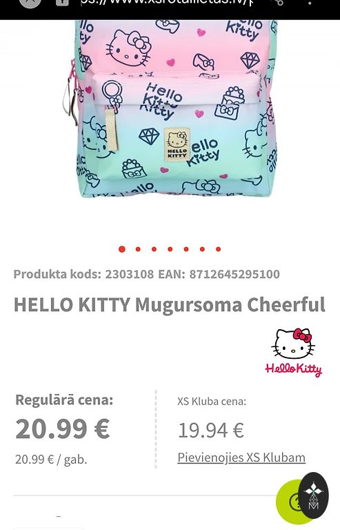Click Pievienojies XS Klubam link
The width and height of the screenshot is (340, 530).
(241, 458)
